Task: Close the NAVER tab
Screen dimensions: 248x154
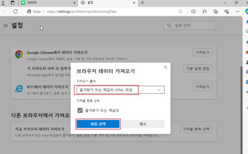Action: [74, 3]
